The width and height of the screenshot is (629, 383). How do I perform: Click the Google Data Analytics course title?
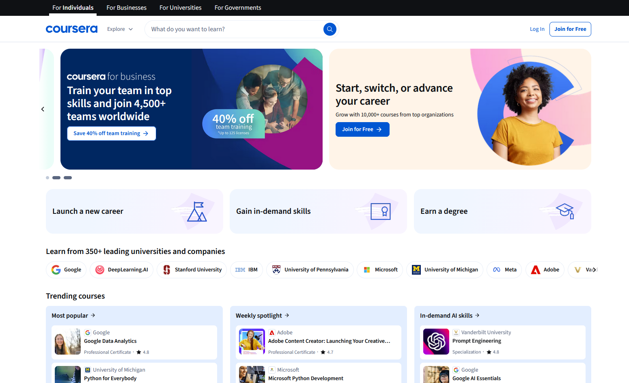[110, 341]
